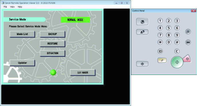
Task: Click the Quick Menu person icon button
Action: click(142, 32)
